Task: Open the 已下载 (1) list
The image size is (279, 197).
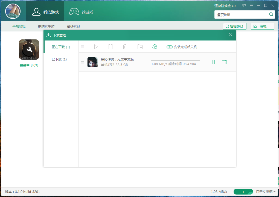Action: (59, 59)
